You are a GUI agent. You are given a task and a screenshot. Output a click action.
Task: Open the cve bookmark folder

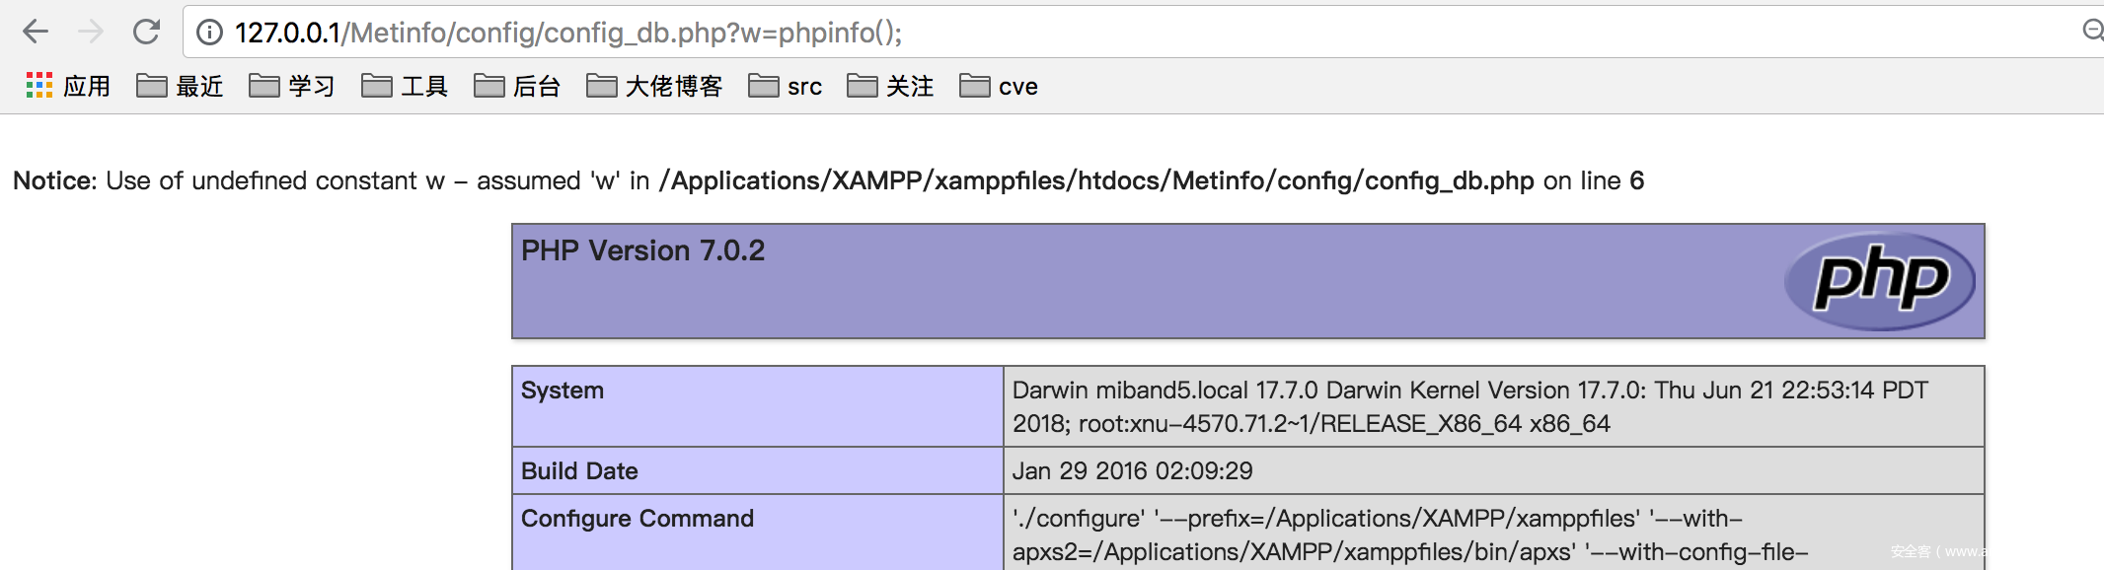999,87
